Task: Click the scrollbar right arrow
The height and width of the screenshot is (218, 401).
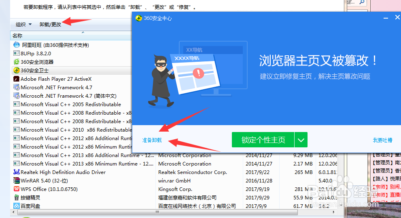Action: click(333, 212)
